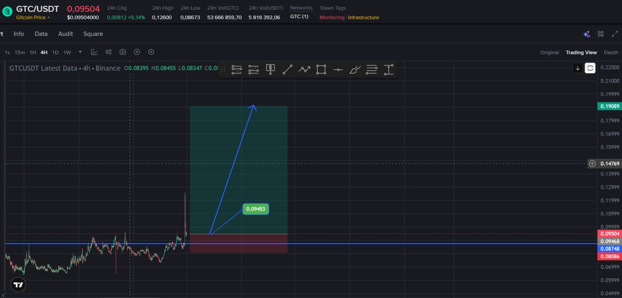
Task: Open the Square tab
Action: 93,34
